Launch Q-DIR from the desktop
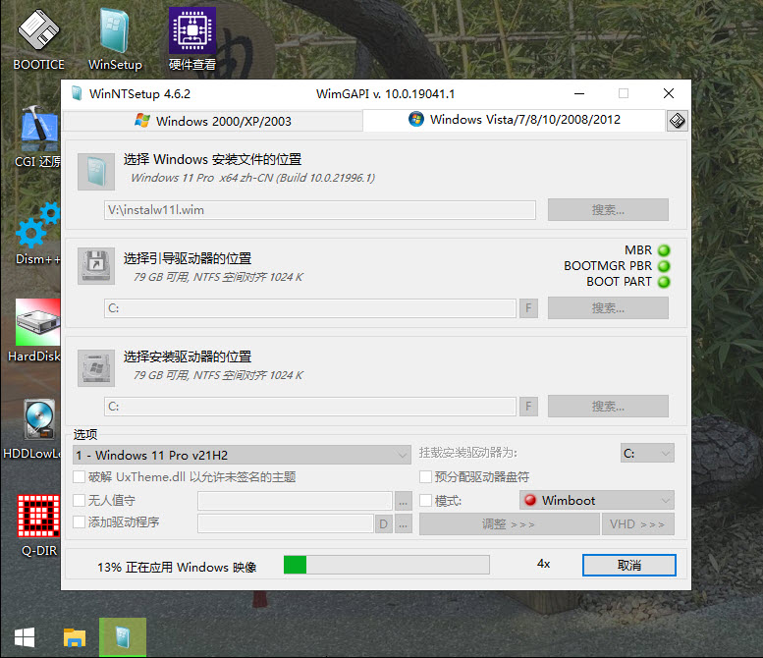The width and height of the screenshot is (763, 658). click(x=39, y=525)
